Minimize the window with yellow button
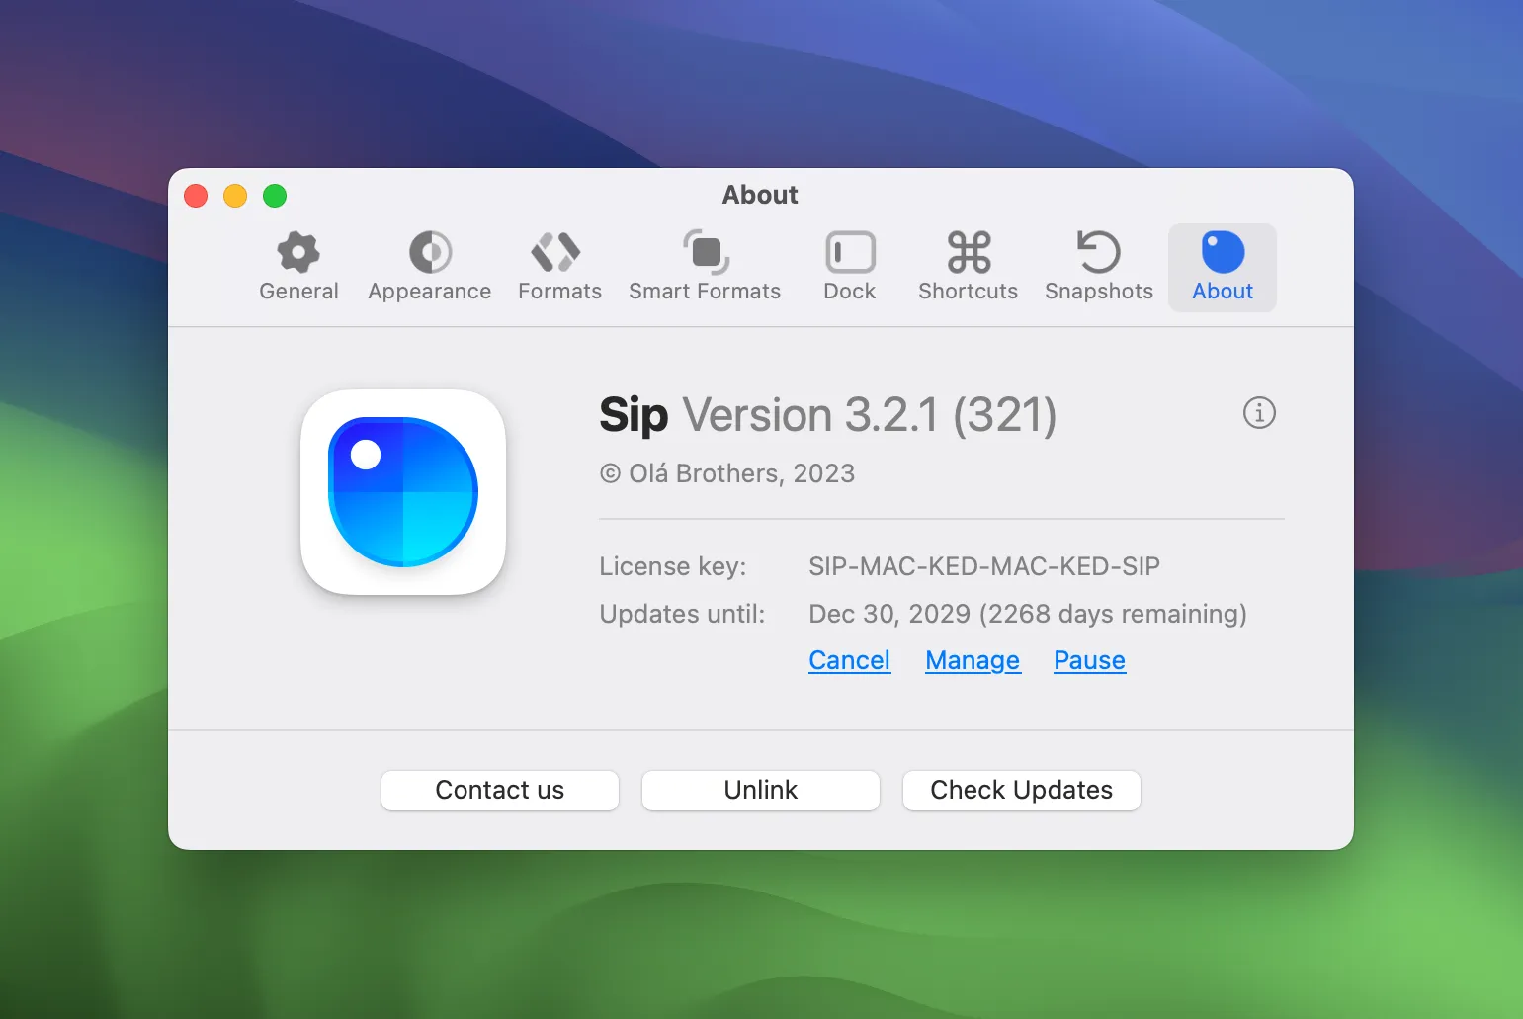 click(x=235, y=196)
